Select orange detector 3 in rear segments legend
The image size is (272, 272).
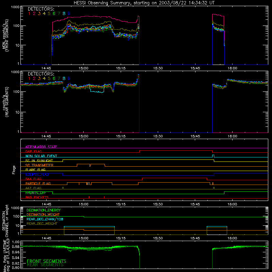39,79
